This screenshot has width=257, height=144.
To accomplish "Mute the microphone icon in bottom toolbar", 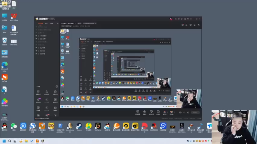I will [x=164, y=112].
